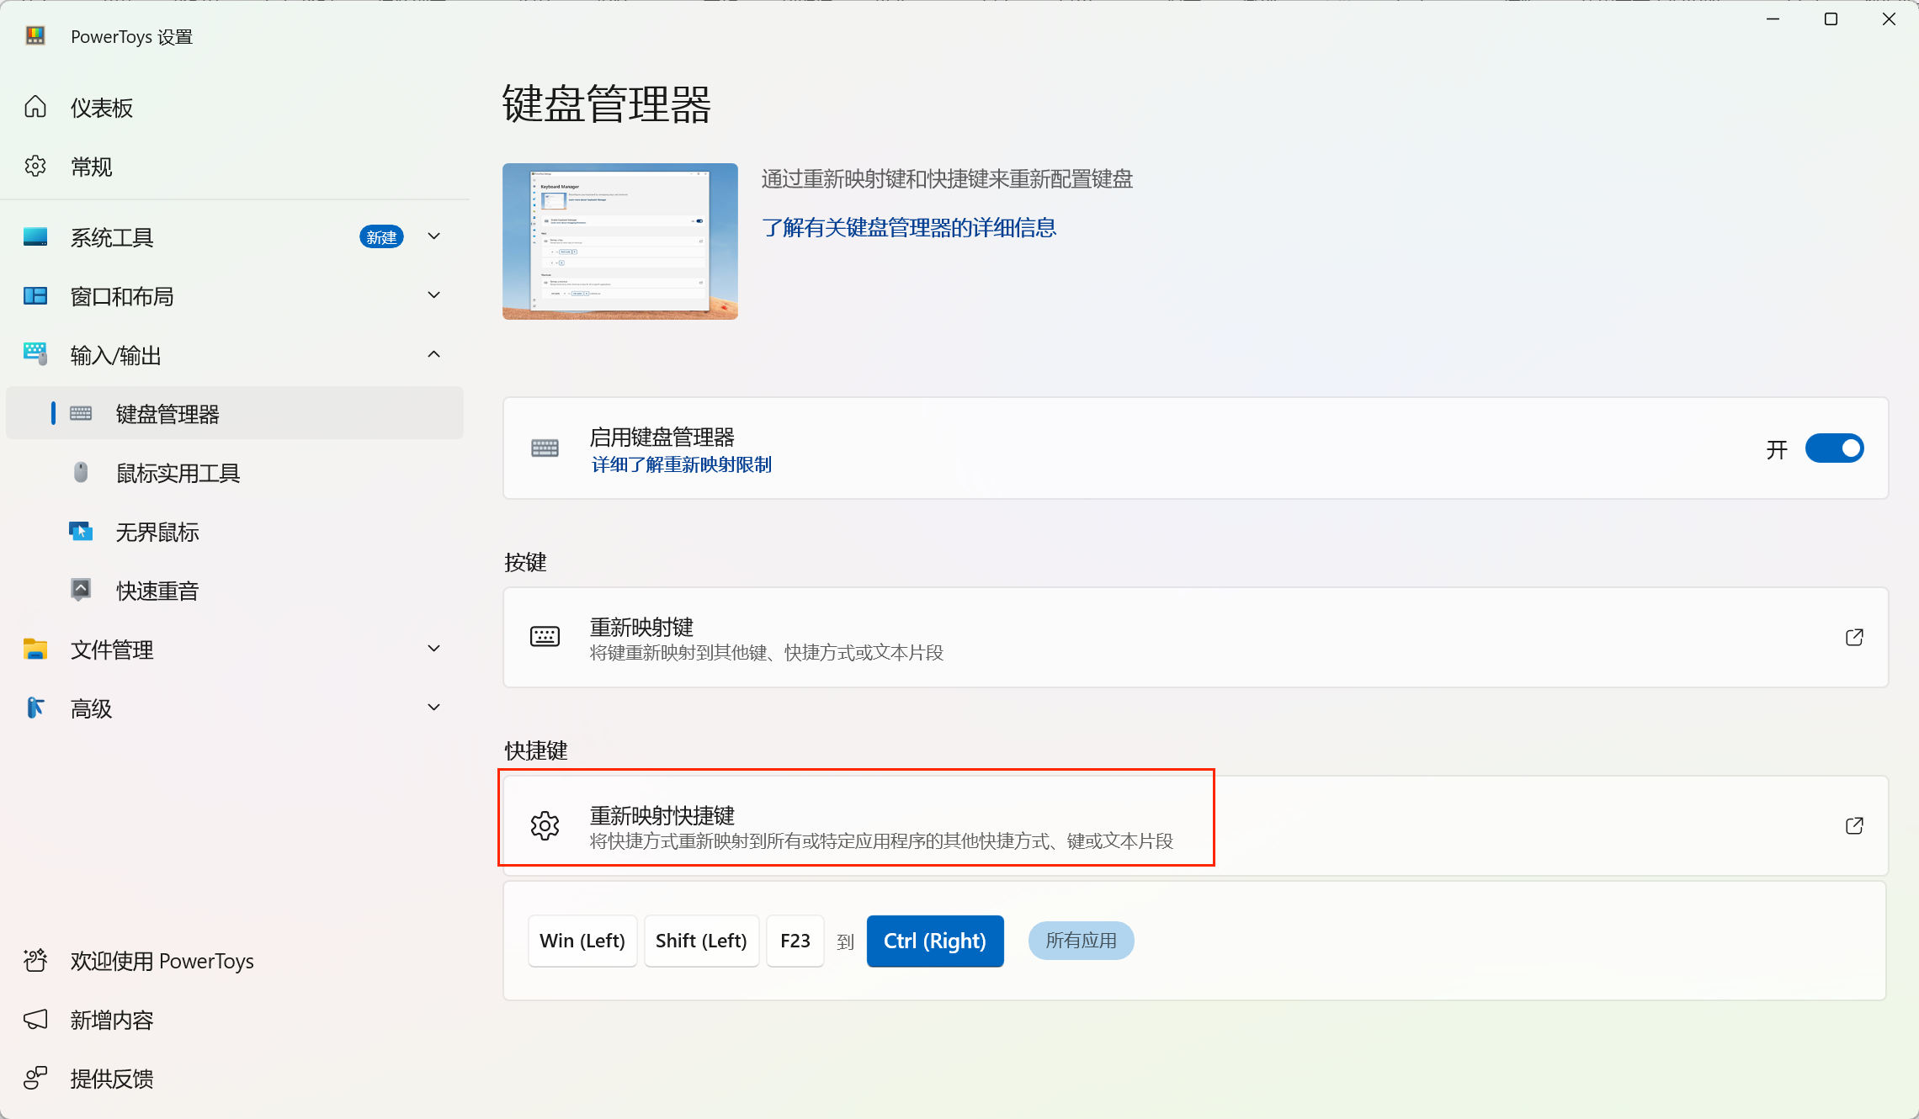The image size is (1919, 1119).
Task: Click the Keyboard Manager preview thumbnail
Action: (x=620, y=241)
